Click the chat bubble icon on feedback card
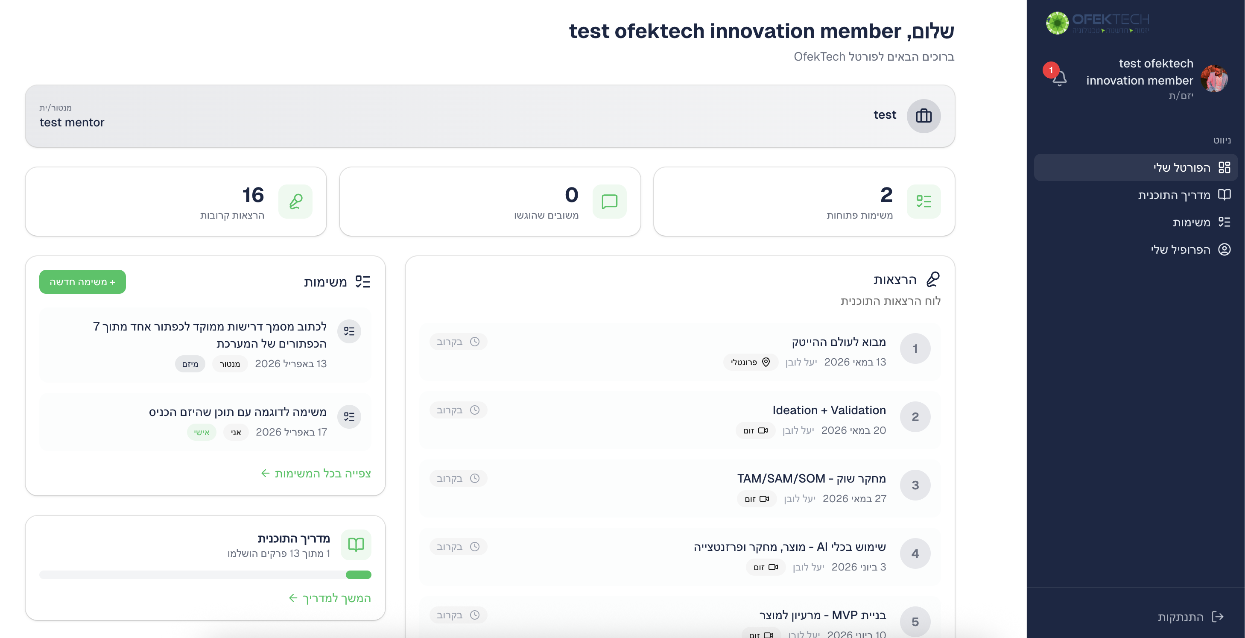This screenshot has width=1245, height=638. pos(609,202)
